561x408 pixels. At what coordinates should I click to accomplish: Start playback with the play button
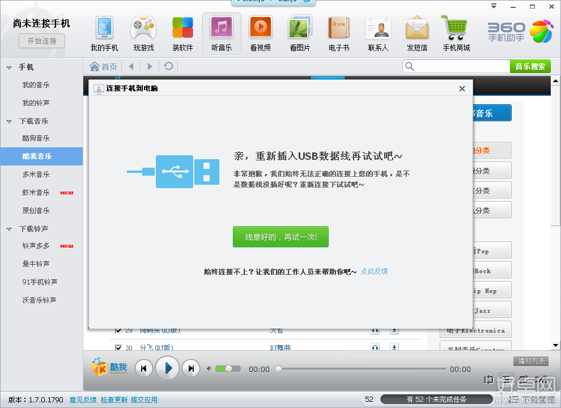coord(167,368)
